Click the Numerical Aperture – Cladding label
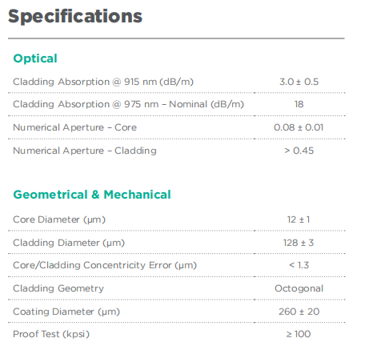Viewport: 377px width, 350px height. point(85,151)
